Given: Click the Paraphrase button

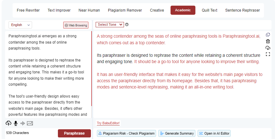Looking at the screenshot, I should [x=74, y=133].
